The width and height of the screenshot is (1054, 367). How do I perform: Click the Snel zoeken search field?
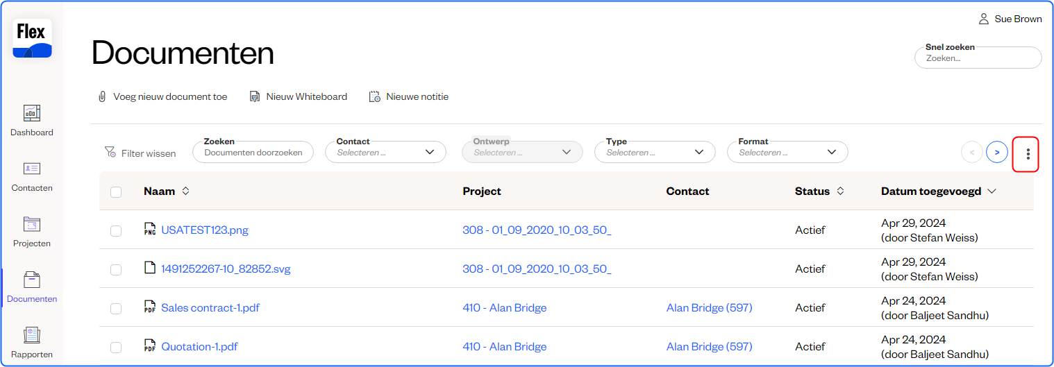[978, 58]
